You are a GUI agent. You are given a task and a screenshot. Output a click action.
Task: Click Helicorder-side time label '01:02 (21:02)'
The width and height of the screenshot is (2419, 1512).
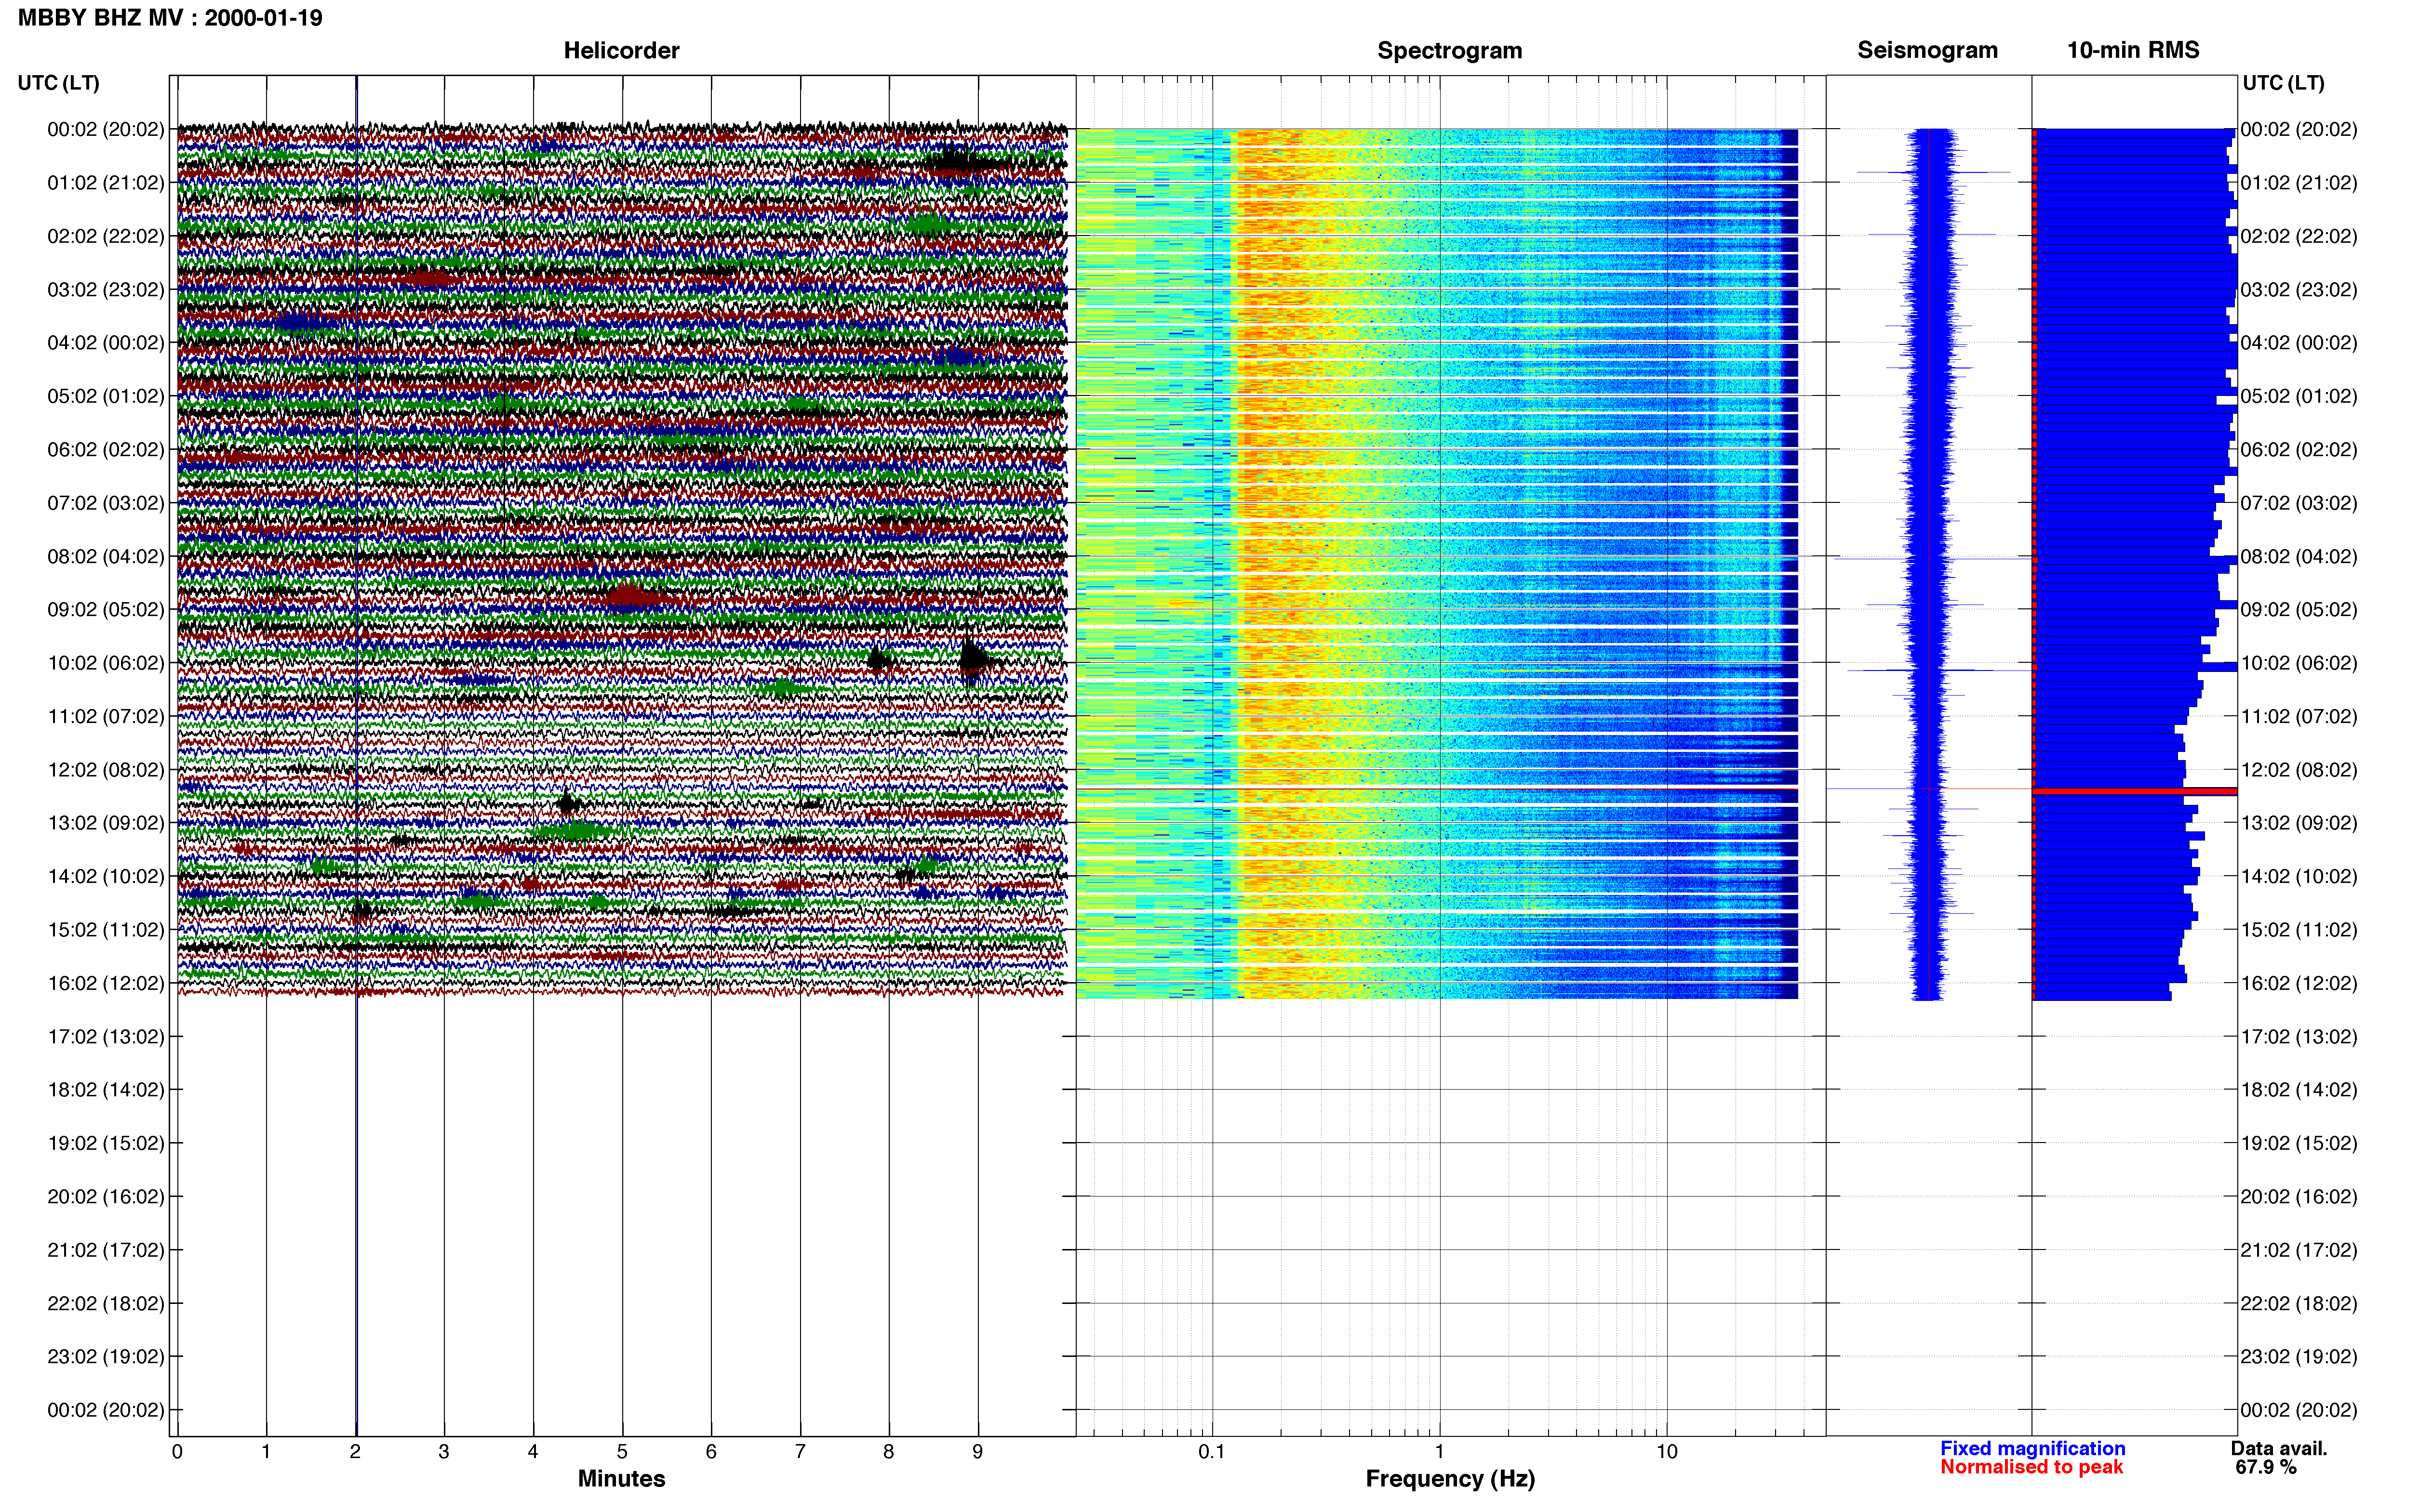106,183
